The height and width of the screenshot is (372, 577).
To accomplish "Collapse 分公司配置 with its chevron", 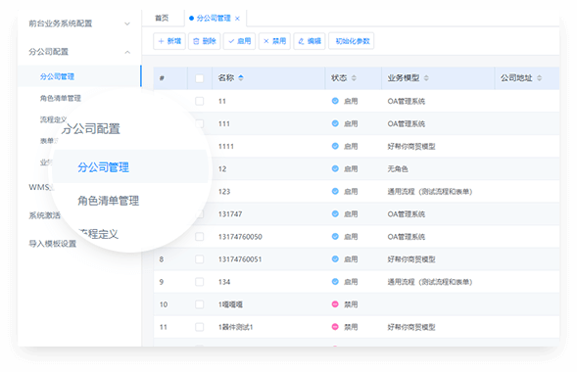I will pos(127,52).
